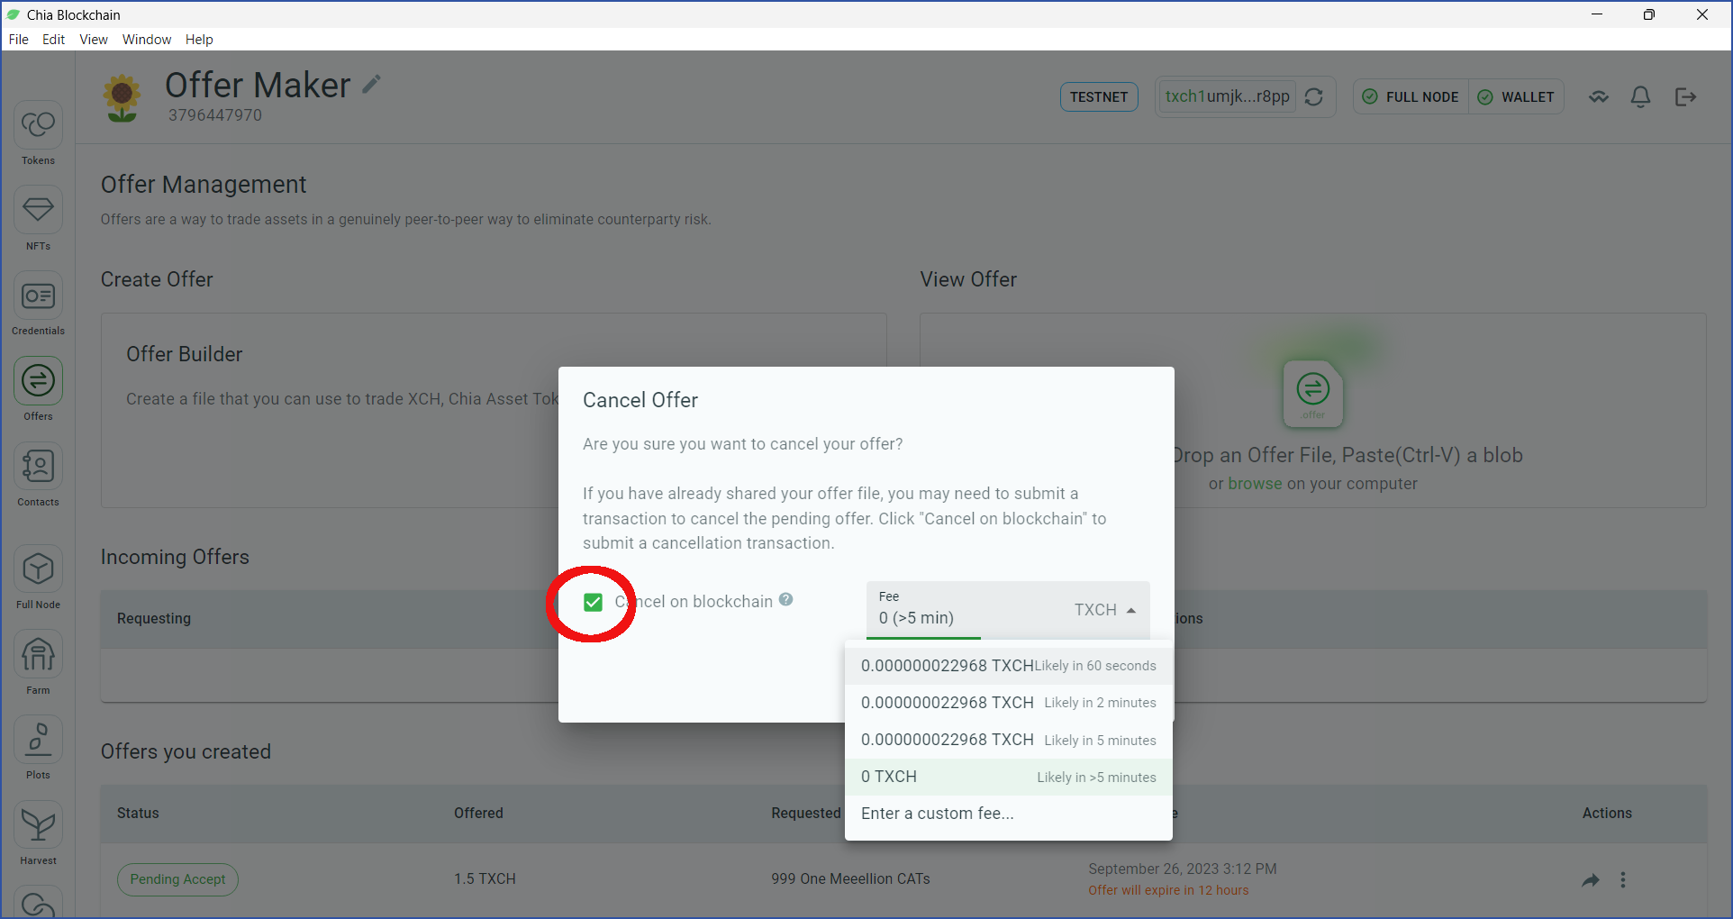
Task: Open the Contacts sidebar icon
Action: point(38,466)
